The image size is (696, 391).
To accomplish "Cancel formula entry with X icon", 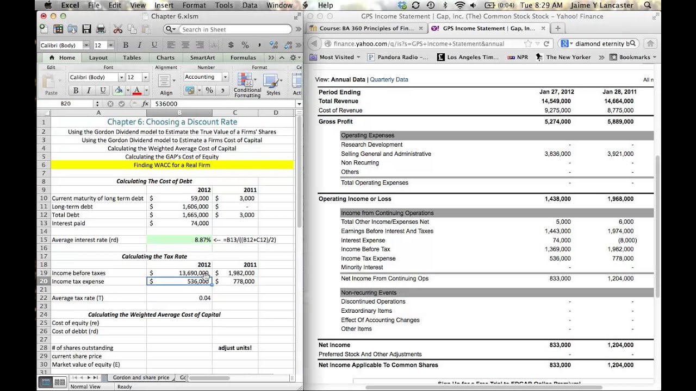I will pos(110,104).
